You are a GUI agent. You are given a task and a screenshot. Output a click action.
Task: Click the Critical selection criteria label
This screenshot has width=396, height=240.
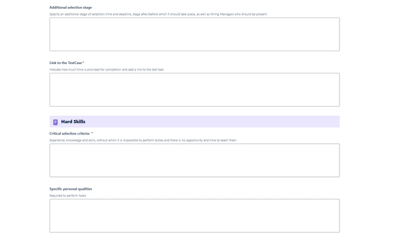[x=69, y=133]
